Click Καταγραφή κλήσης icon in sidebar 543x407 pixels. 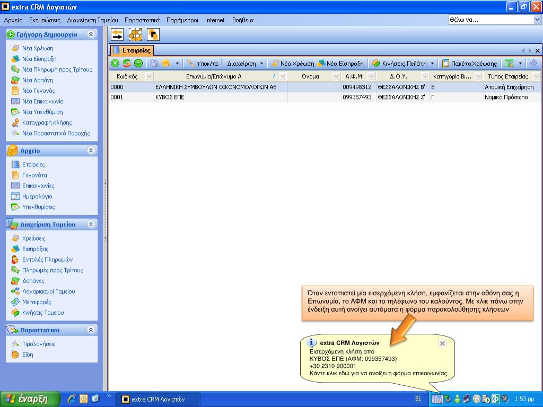pos(15,122)
